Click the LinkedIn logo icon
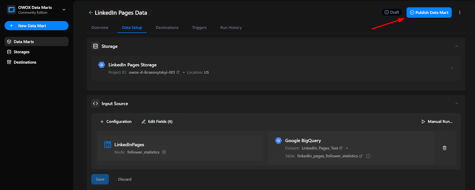Image resolution: width=475 pixels, height=190 pixels. 108,144
